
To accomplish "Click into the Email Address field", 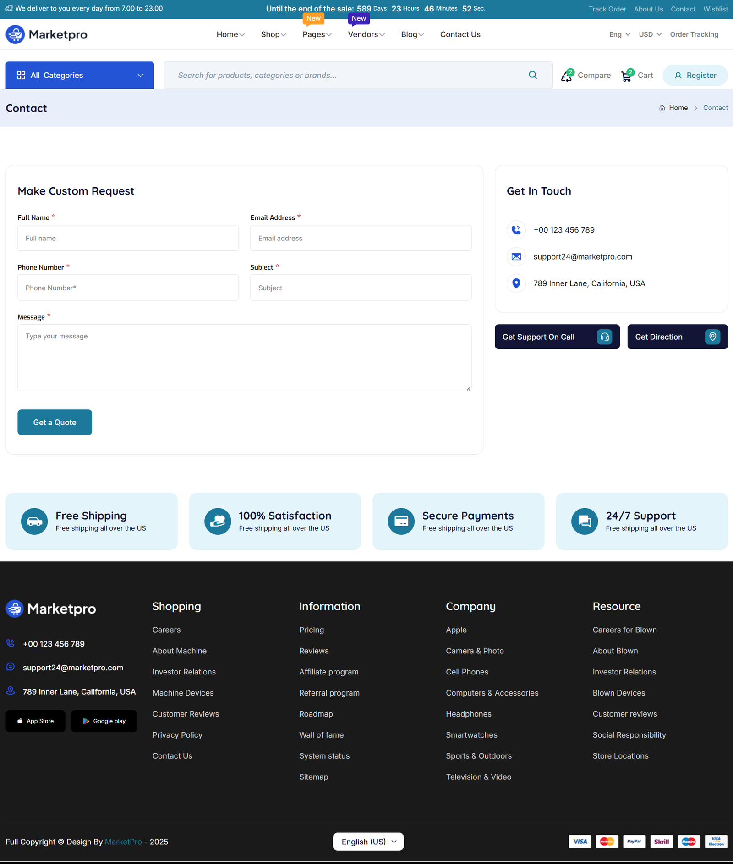I will [361, 238].
